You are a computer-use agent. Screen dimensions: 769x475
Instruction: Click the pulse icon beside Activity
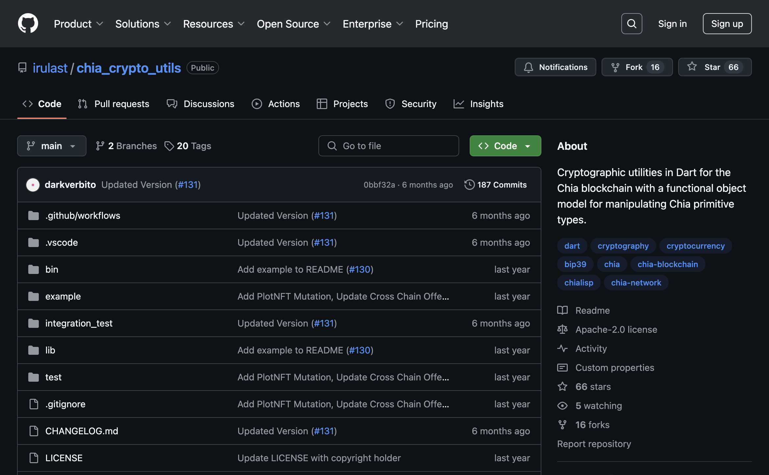pos(562,348)
